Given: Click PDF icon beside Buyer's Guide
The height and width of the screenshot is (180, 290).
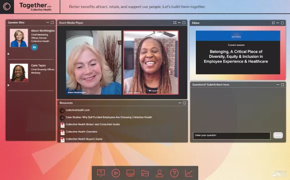Looking at the screenshot, I should [x=62, y=140].
